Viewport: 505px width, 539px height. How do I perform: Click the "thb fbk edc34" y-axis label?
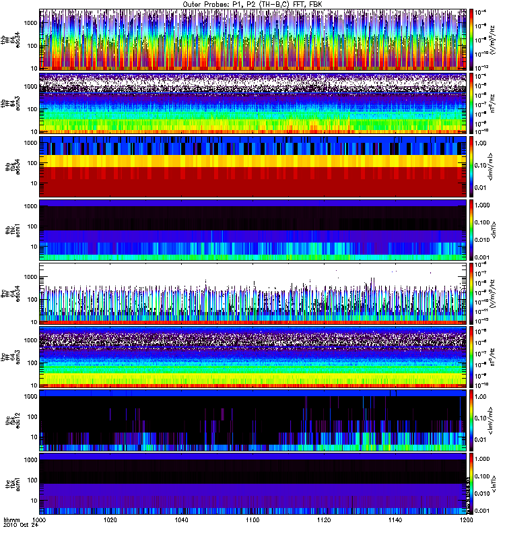coord(13,166)
